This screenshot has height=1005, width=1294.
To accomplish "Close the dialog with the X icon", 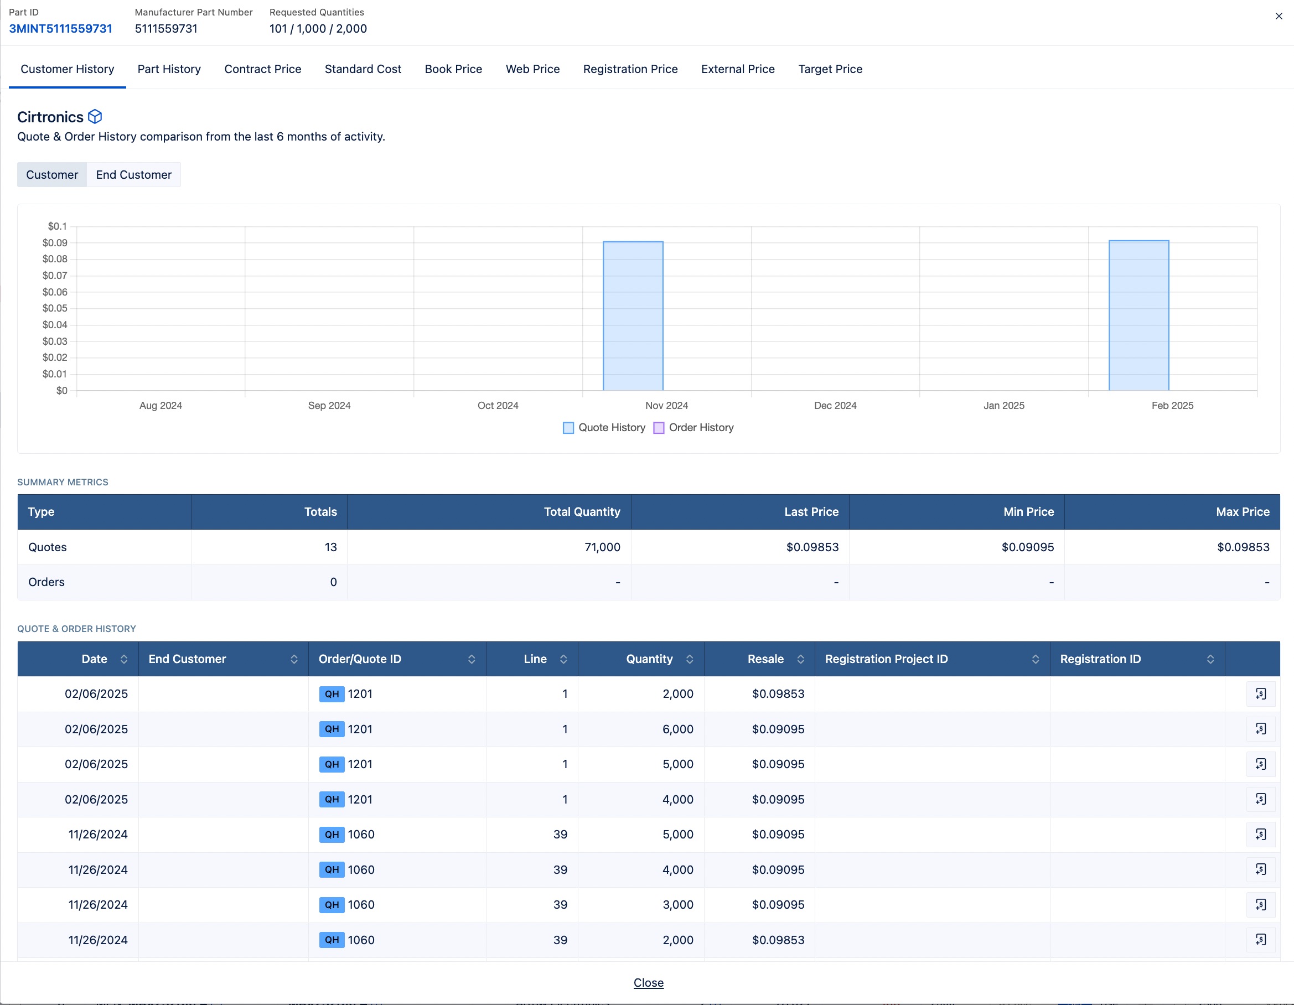I will point(1279,17).
